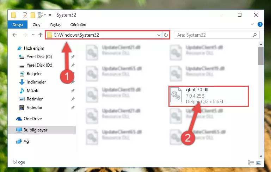
Task: Open the blue Help question icon
Action: pos(260,24)
